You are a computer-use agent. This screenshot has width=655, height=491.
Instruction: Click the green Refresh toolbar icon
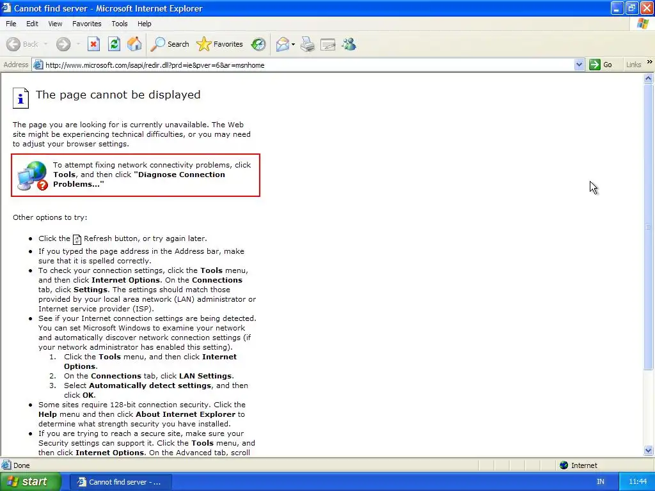114,44
